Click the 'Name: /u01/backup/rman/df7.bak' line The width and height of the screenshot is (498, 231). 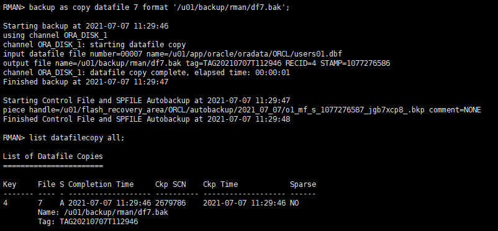[x=103, y=212]
